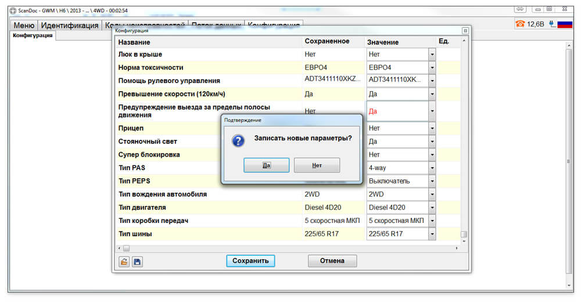
Task: Click the Отмена button
Action: point(332,261)
